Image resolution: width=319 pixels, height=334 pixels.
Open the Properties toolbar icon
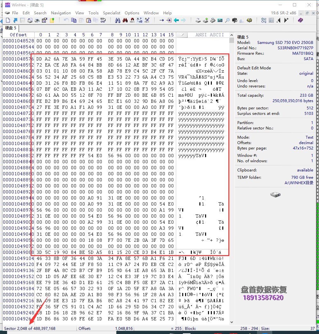coord(45,20)
